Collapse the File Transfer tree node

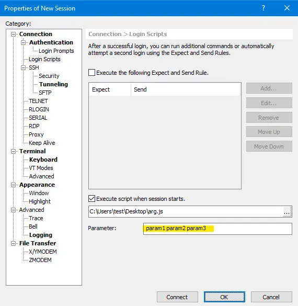click(x=13, y=243)
